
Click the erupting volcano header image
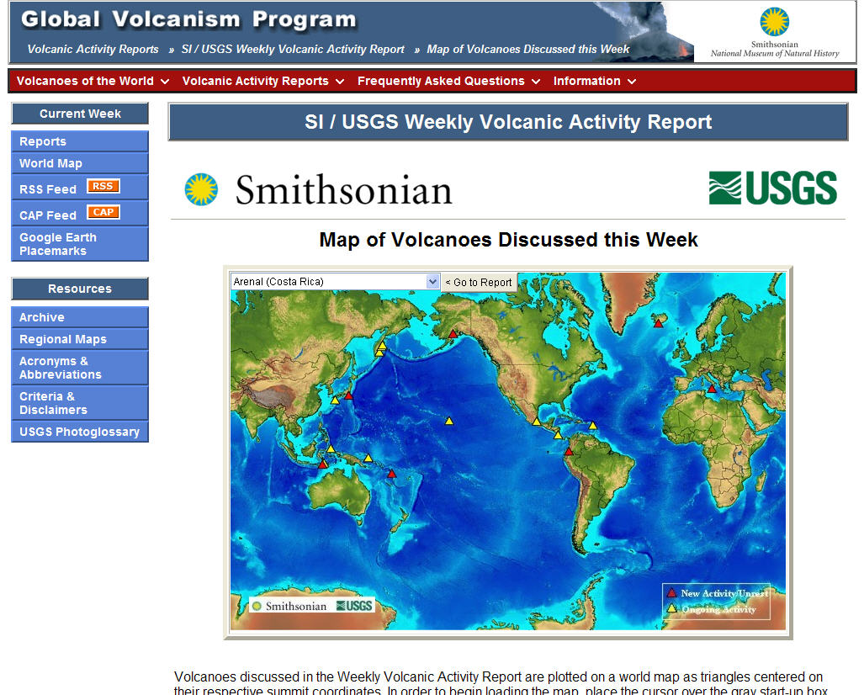(x=644, y=30)
